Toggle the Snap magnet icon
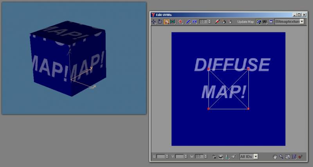 pyautogui.click(x=300, y=156)
